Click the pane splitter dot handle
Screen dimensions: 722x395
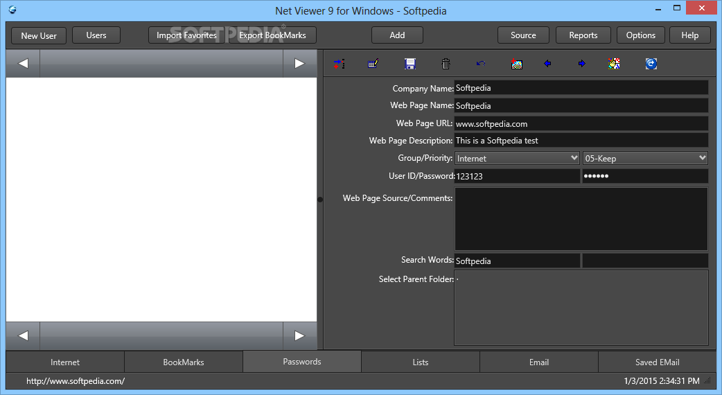click(x=320, y=200)
